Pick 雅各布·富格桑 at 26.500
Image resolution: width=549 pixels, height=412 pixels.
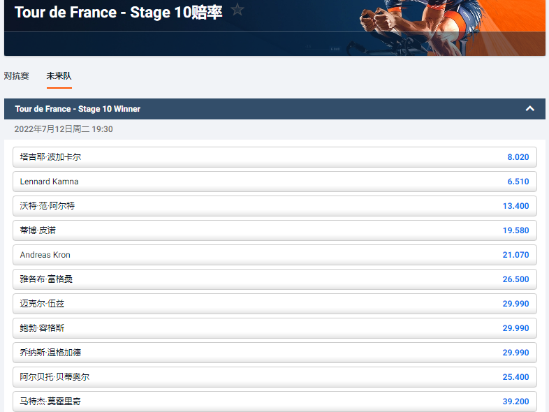click(x=515, y=279)
